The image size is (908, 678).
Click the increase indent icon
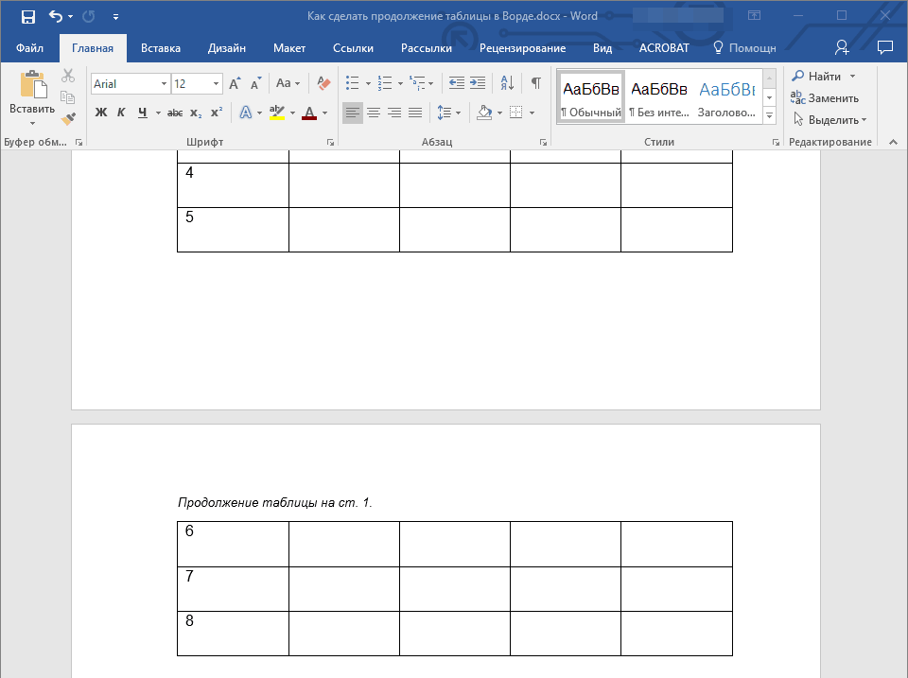click(x=478, y=83)
